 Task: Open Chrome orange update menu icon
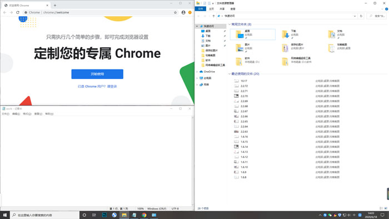tap(190, 12)
